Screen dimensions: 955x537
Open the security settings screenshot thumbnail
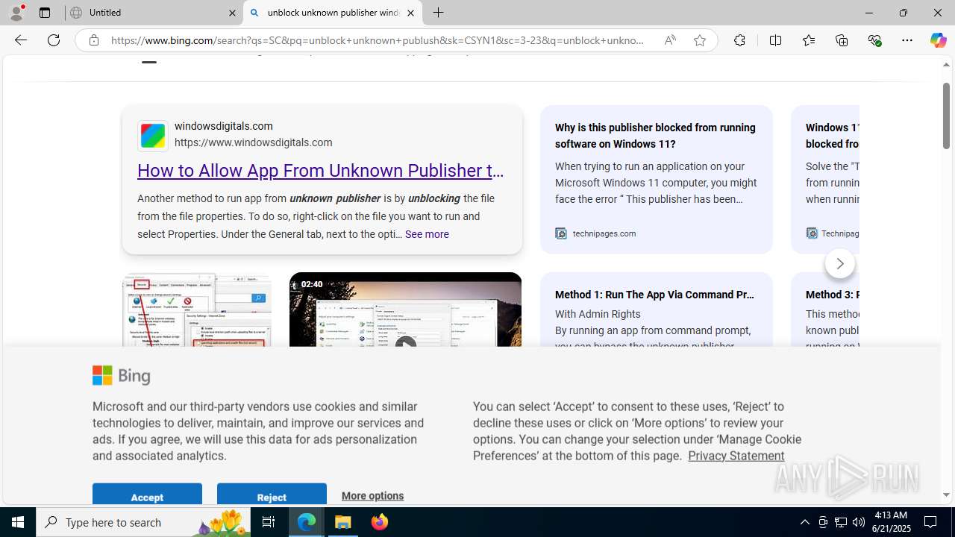pyautogui.click(x=197, y=310)
